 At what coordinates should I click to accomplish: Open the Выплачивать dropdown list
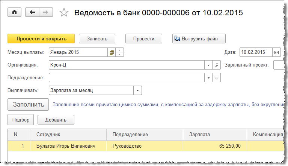(x=138, y=90)
